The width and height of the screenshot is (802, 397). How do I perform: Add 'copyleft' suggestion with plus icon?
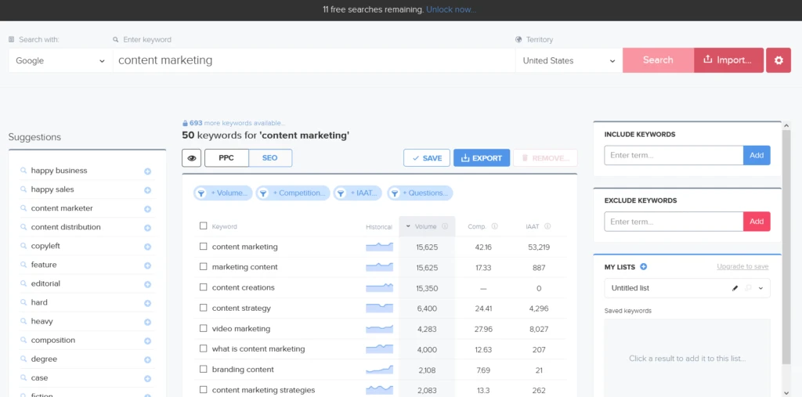[147, 247]
